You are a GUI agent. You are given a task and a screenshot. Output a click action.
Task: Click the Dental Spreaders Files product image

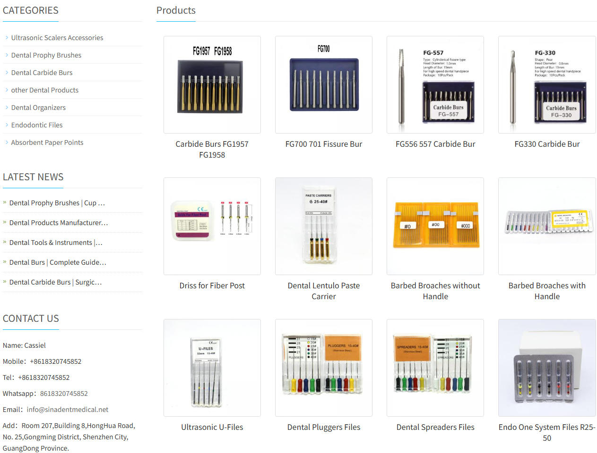[435, 368]
